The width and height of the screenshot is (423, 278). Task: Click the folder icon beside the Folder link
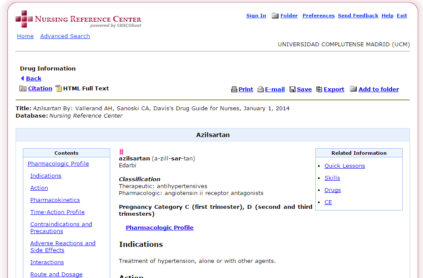coord(275,16)
